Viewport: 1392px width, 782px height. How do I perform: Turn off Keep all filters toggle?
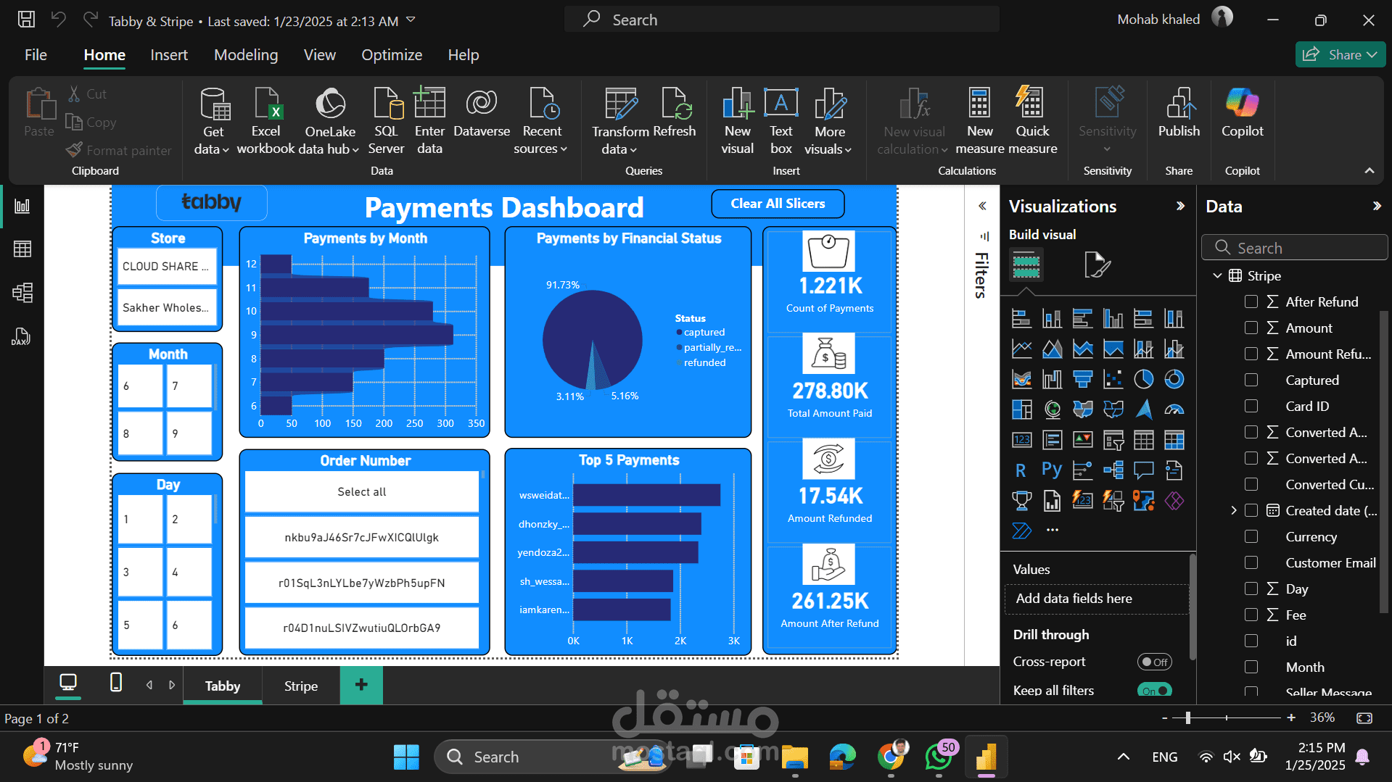click(1154, 691)
